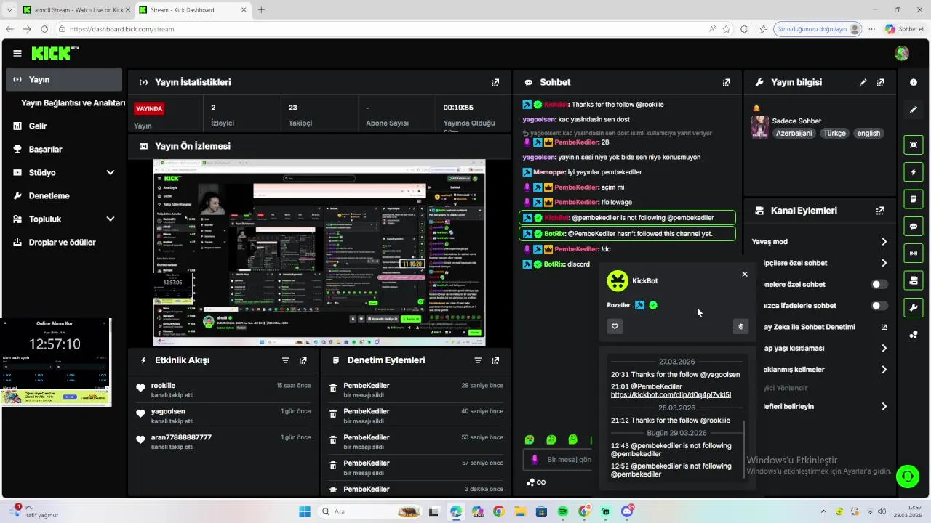
Task: Toggle the wrench icon in the right sidebar
Action: 914,308
